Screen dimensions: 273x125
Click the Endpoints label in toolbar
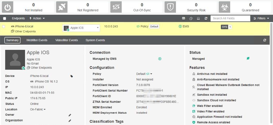[x=18, y=18]
